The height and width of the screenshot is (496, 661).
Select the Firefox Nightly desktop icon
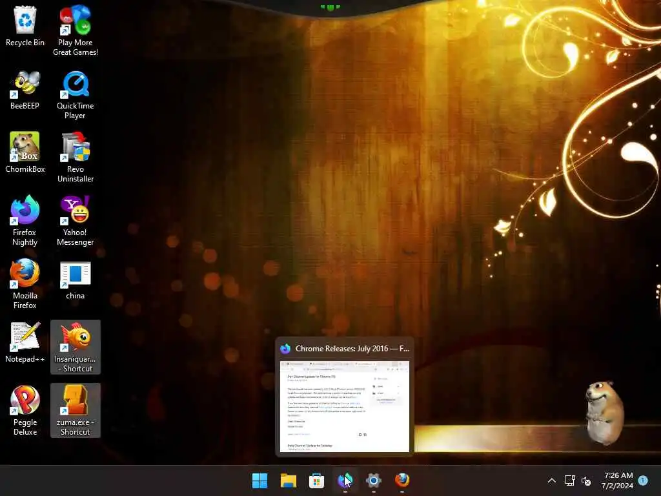tap(25, 220)
